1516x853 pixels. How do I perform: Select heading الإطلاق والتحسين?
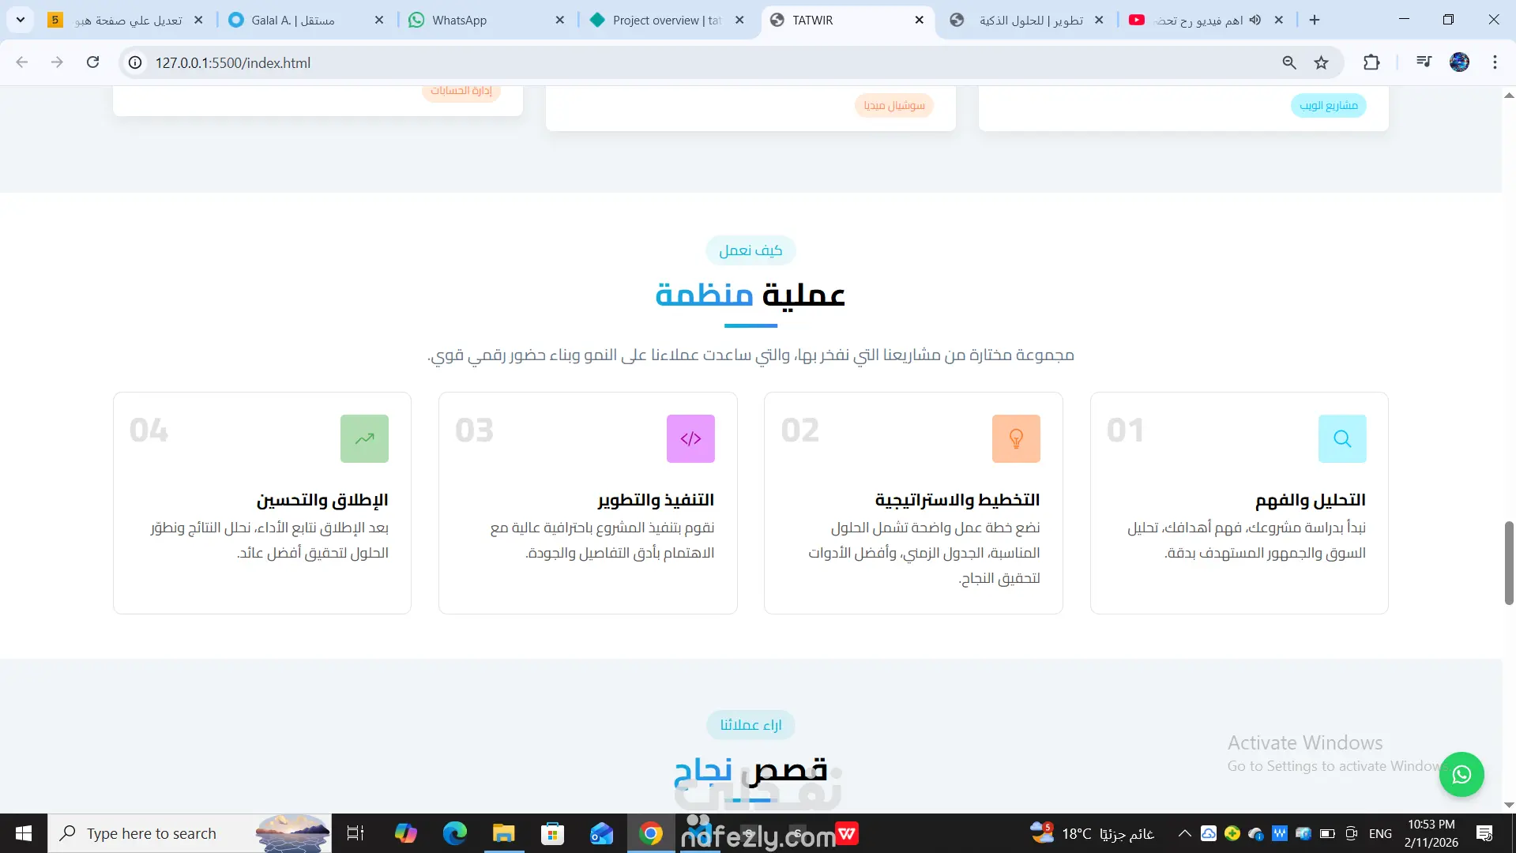click(322, 500)
